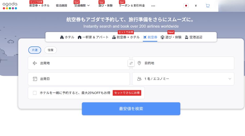
Task: Click the 出発地 origin input field
Action: pos(79,63)
